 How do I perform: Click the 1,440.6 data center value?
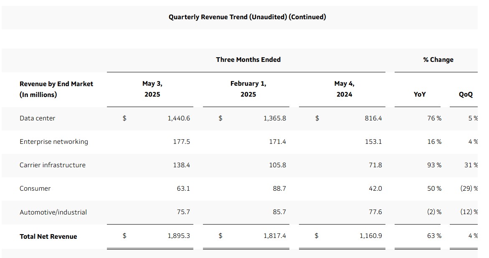coord(179,118)
